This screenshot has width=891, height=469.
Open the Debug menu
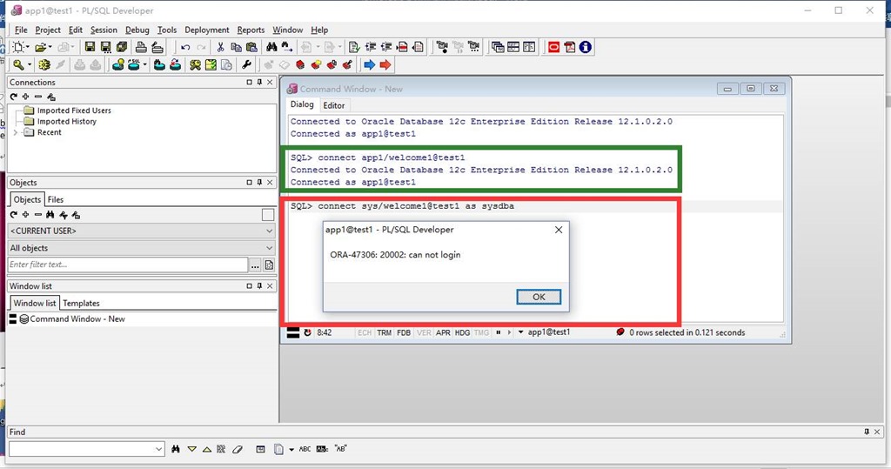[x=137, y=30]
